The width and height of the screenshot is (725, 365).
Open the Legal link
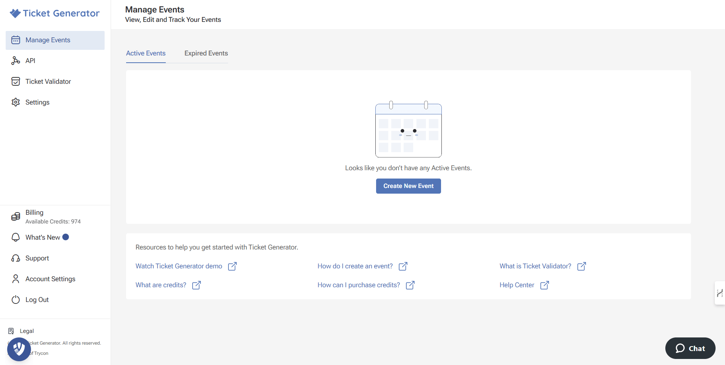27,331
